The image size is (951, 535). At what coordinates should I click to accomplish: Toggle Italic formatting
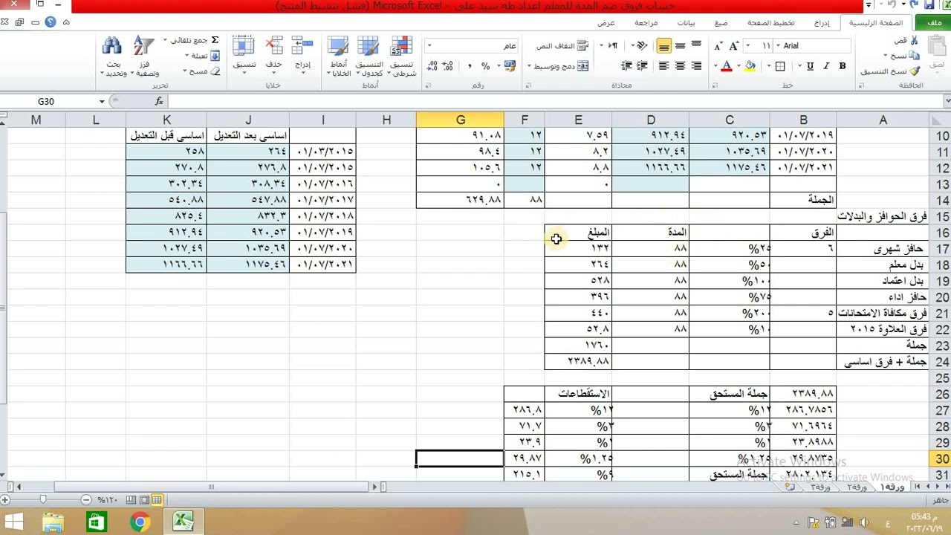pyautogui.click(x=826, y=66)
